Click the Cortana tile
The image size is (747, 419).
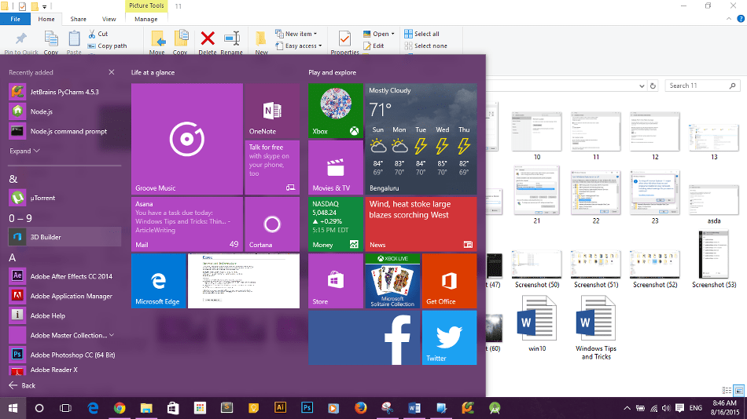[x=271, y=224]
